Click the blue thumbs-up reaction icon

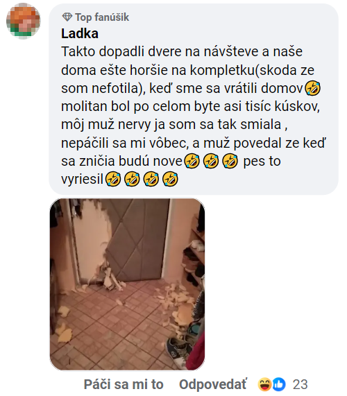[278, 384]
